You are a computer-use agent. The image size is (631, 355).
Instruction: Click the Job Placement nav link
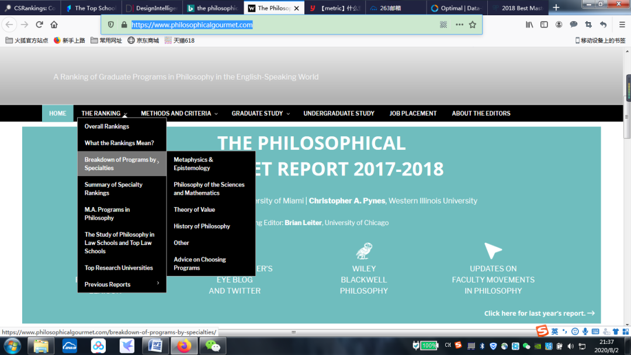tap(412, 113)
